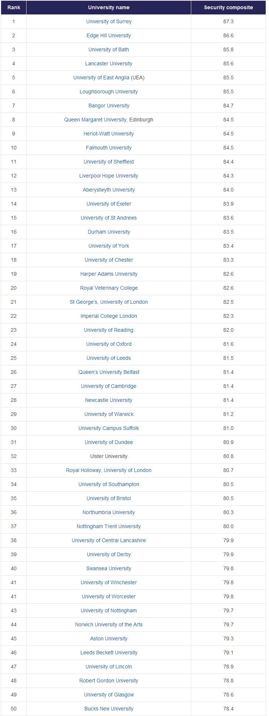269x716 pixels.
Task: Click the University of Cambridge link
Action: [x=109, y=386]
